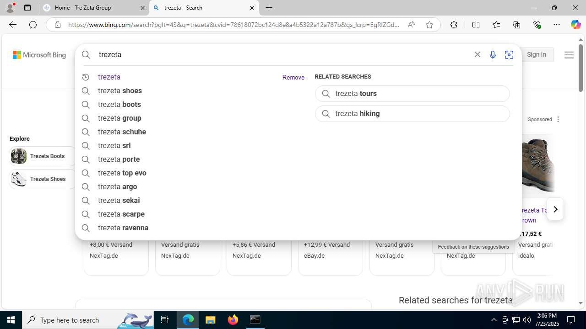The image size is (586, 329).
Task: Close the Home - Tre Zeta Group tab
Action: [x=142, y=8]
